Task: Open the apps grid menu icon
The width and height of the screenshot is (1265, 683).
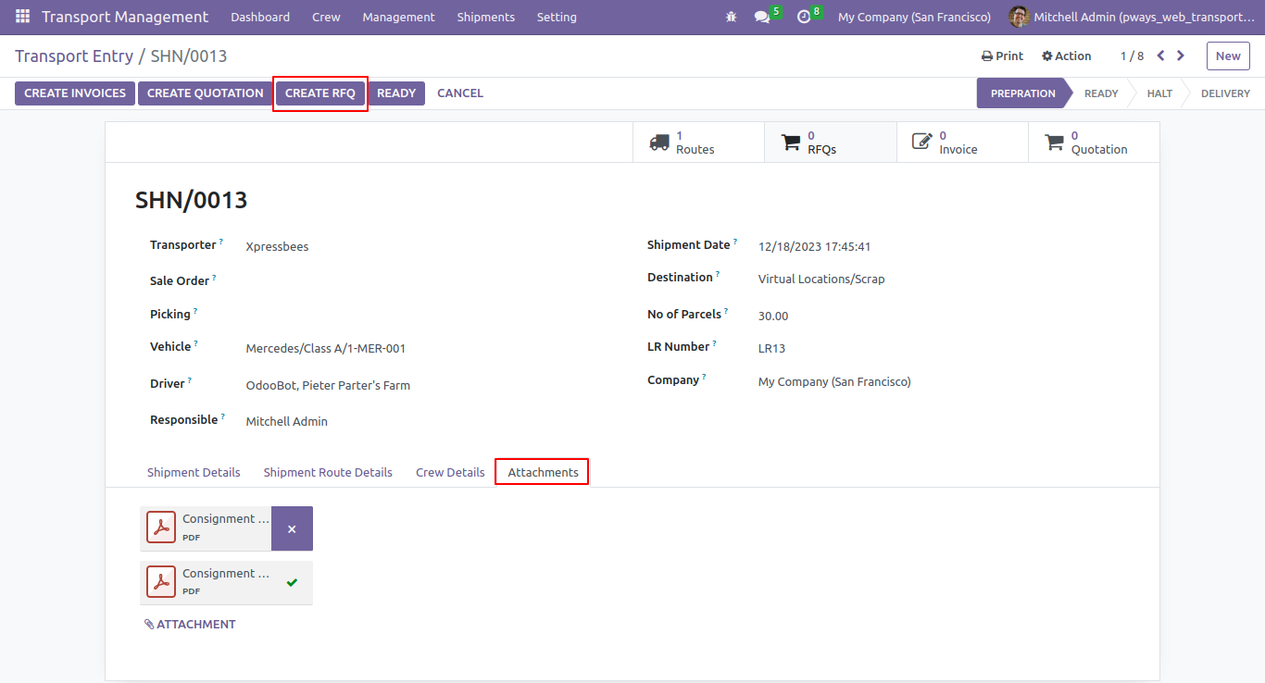Action: [22, 17]
